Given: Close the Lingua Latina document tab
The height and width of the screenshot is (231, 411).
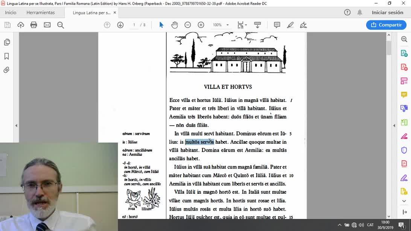Looking at the screenshot, I should (114, 12).
